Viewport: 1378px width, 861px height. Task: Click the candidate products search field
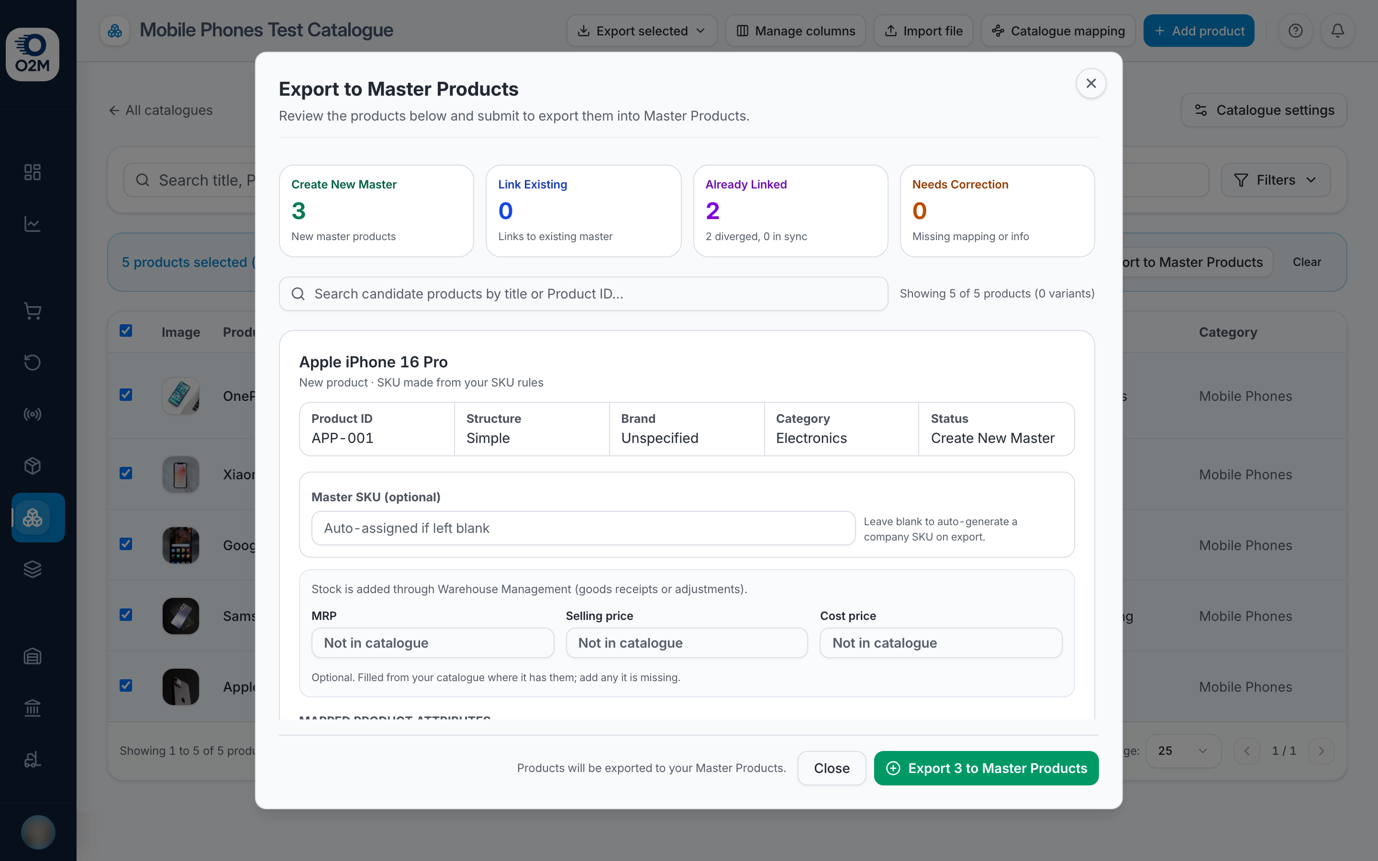click(x=583, y=294)
